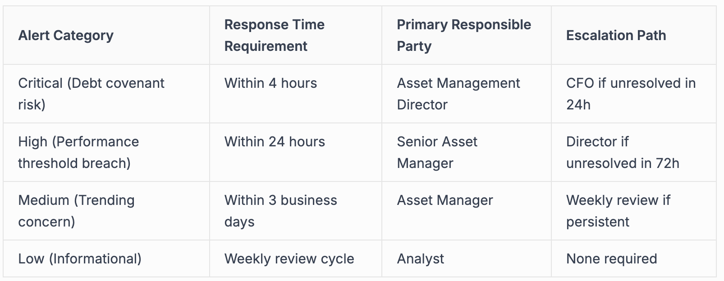The height and width of the screenshot is (281, 724).
Task: Select the Weekly review if persistent cell
Action: tap(618, 211)
